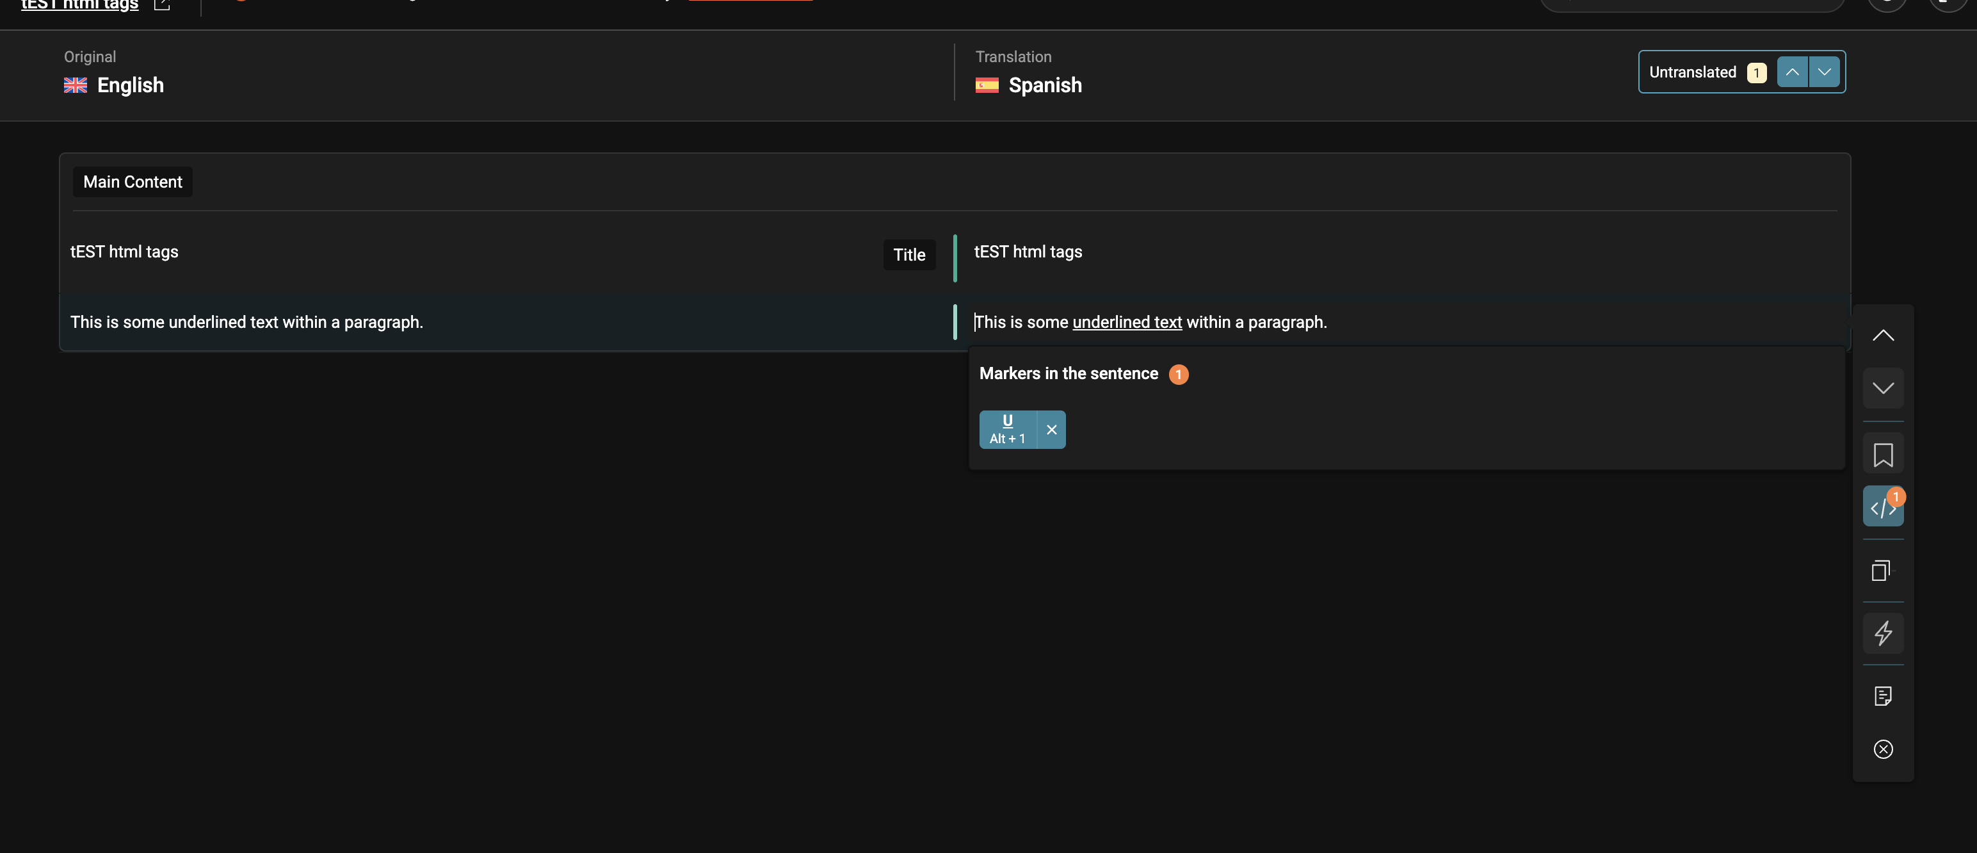Click the underlined text translation field
Image resolution: width=1977 pixels, height=853 pixels.
tap(1150, 323)
